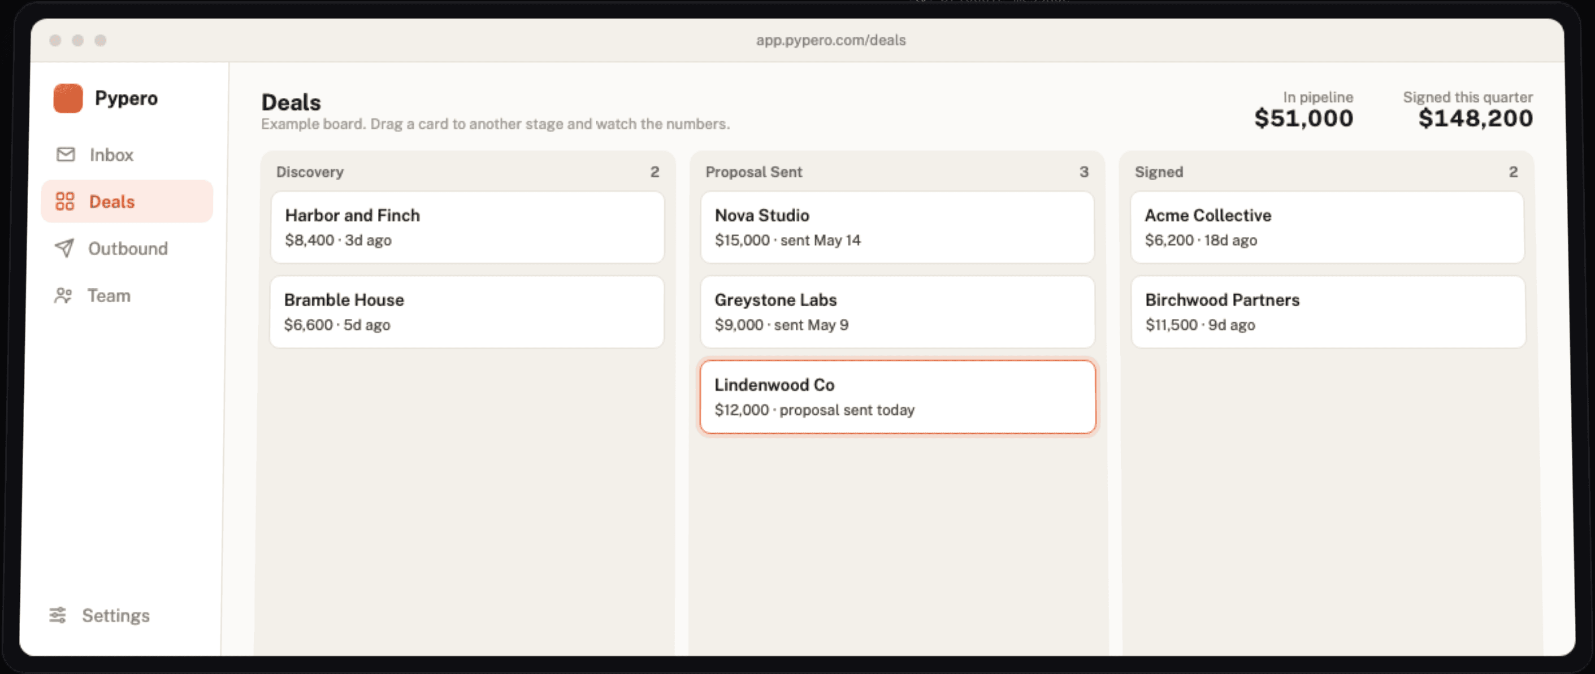Click the address bar app.pypero.com/deals
Screen dimensions: 1595x674
830,40
